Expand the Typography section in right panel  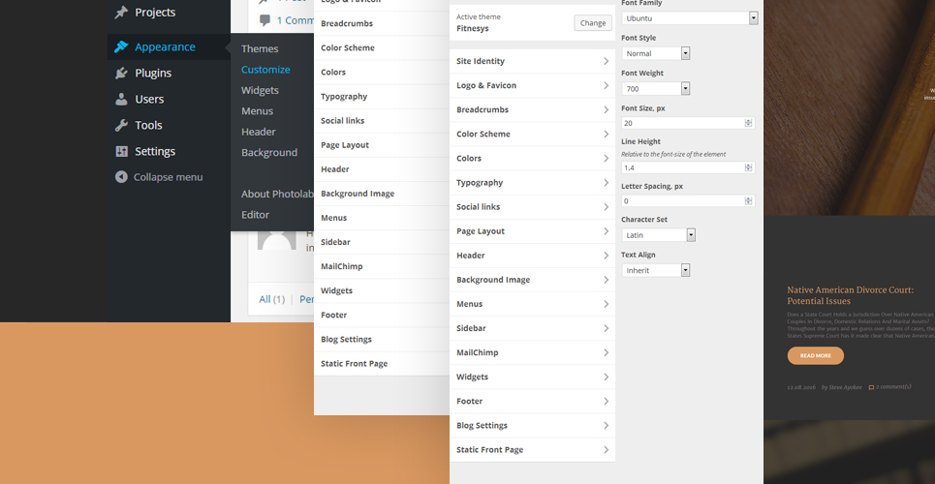point(532,182)
